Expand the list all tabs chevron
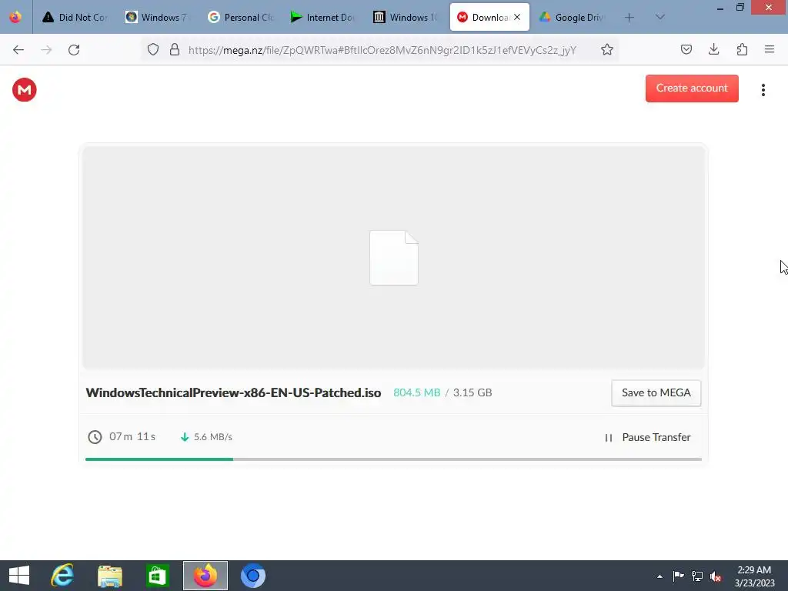The height and width of the screenshot is (591, 788). point(659,18)
